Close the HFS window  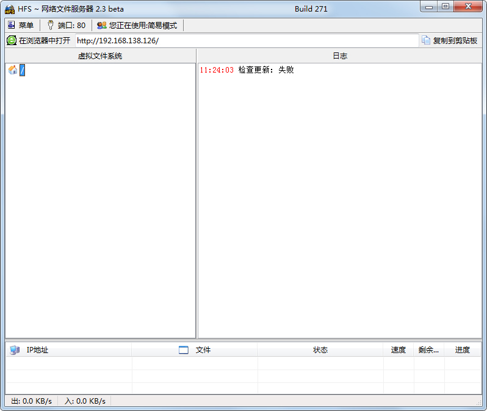tap(468, 6)
